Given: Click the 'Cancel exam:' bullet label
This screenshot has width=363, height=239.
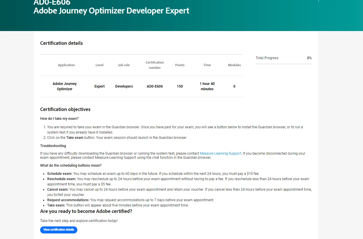Looking at the screenshot, I should 58,190.
